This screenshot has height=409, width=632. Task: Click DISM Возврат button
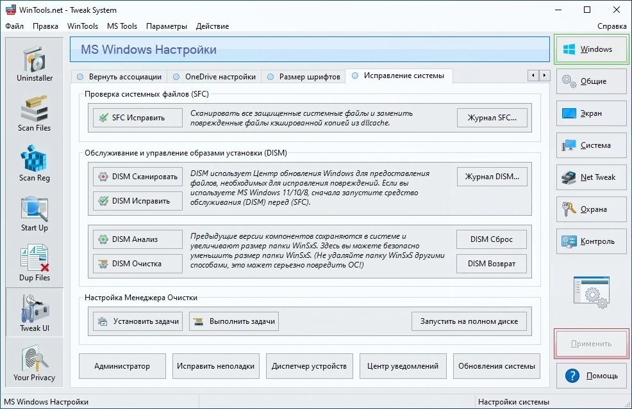point(492,264)
